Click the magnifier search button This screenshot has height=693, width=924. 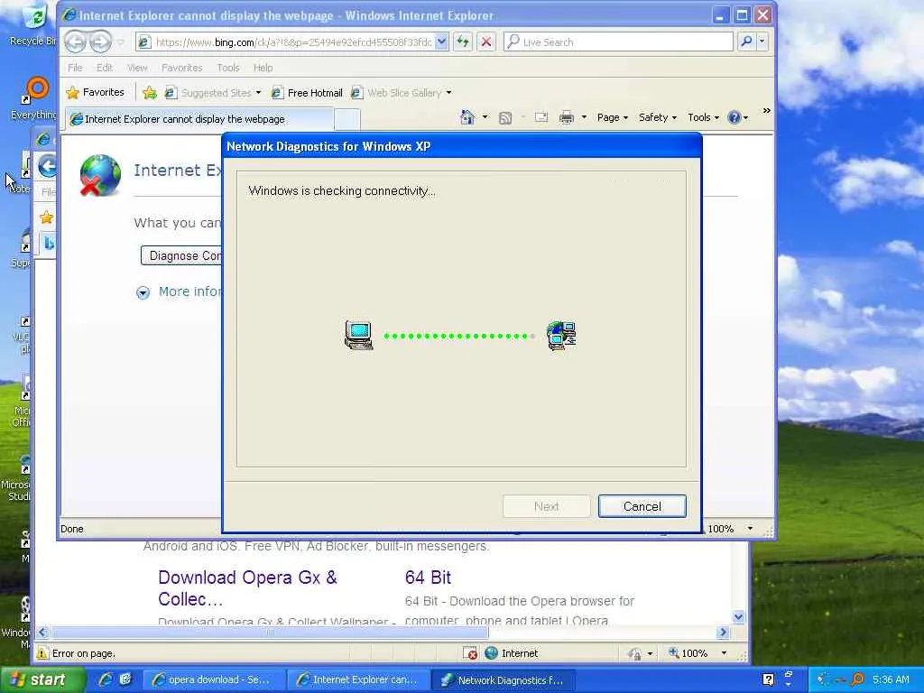click(x=746, y=42)
